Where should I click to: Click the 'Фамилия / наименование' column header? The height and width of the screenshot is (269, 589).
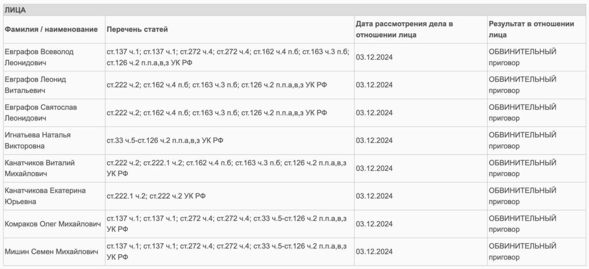[x=51, y=29]
